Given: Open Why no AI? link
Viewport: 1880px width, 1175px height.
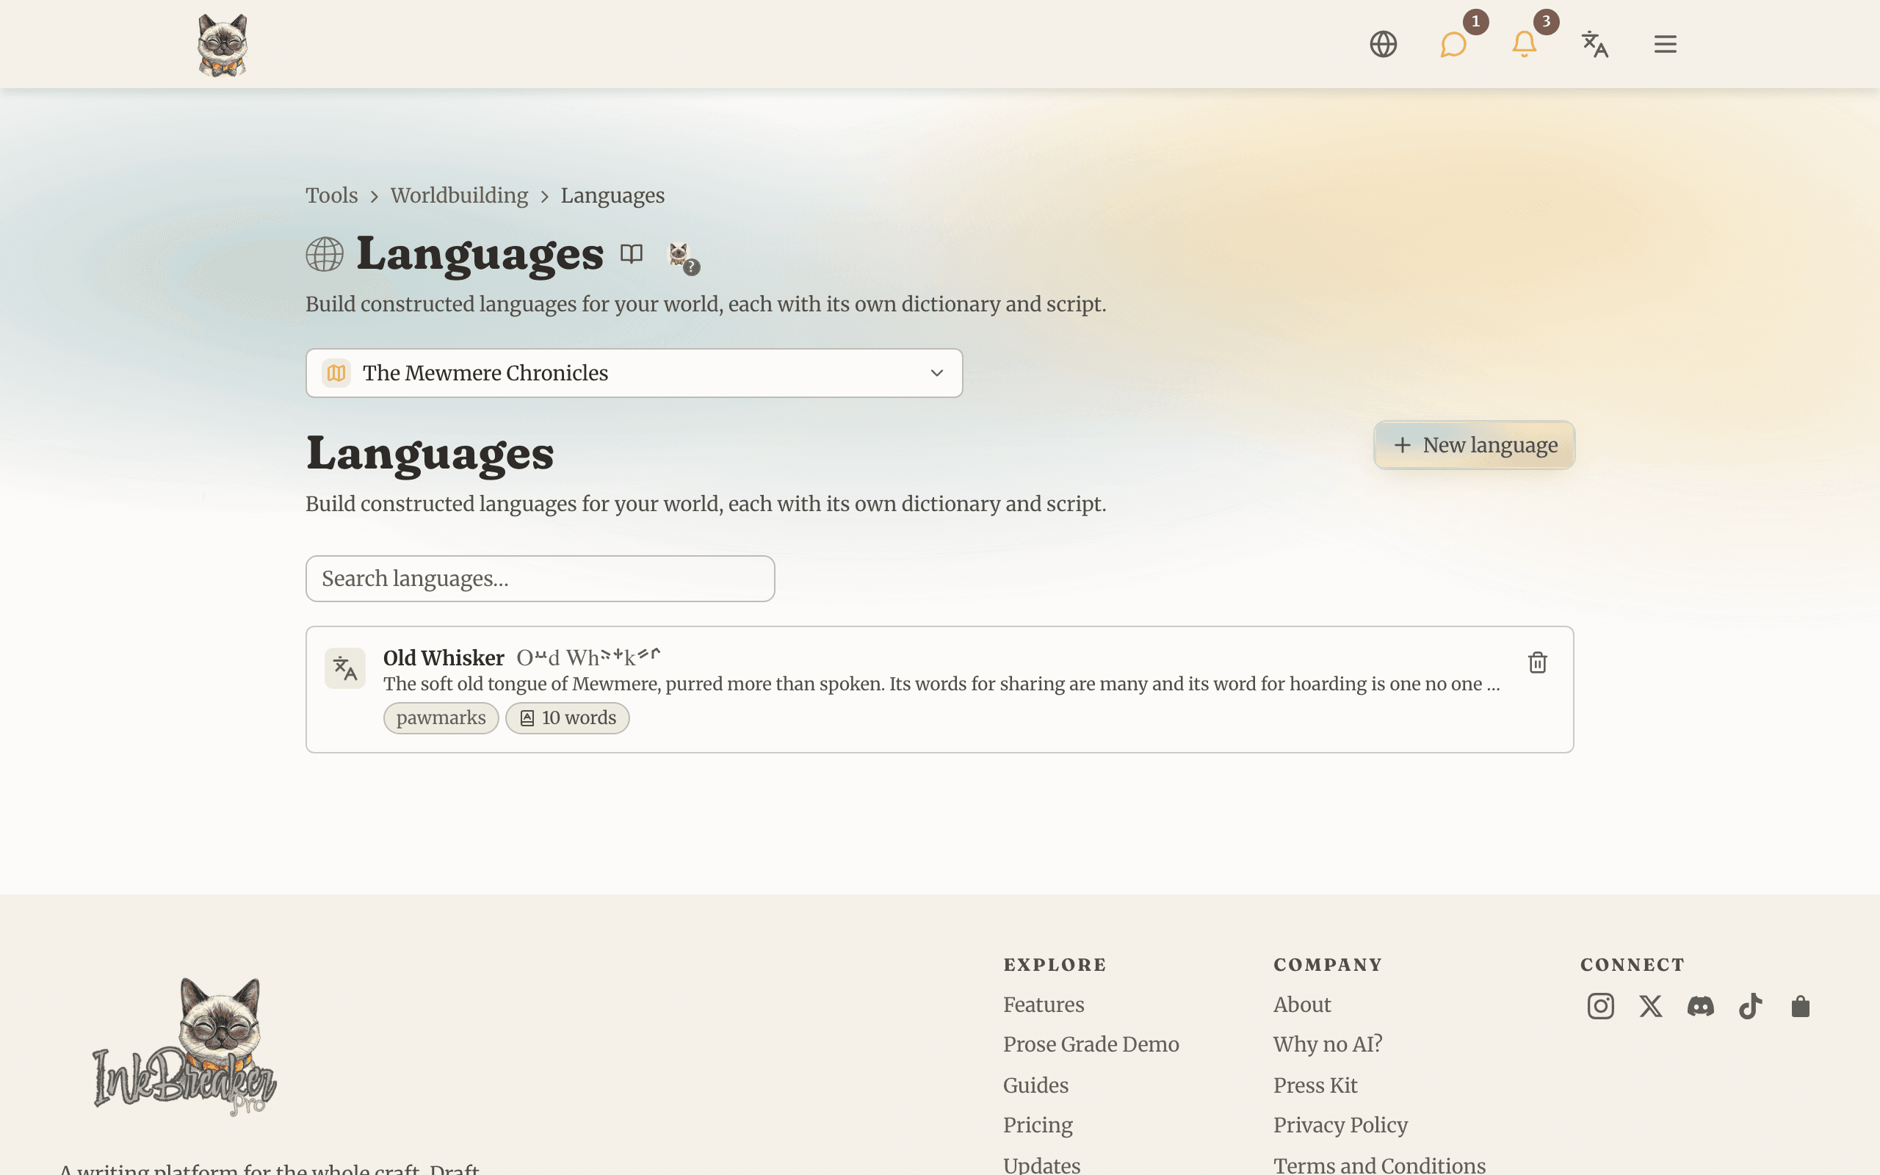Looking at the screenshot, I should (1328, 1044).
